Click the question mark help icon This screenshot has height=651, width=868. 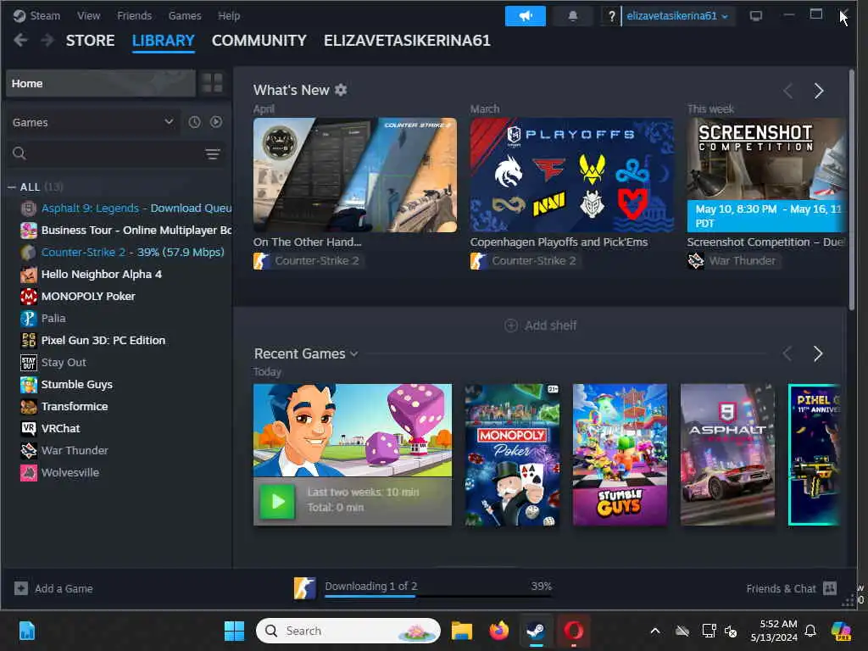tap(611, 16)
